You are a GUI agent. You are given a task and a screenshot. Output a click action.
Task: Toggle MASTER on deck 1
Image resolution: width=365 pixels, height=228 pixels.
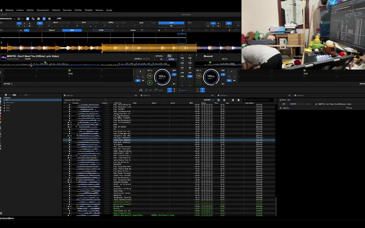171,59
